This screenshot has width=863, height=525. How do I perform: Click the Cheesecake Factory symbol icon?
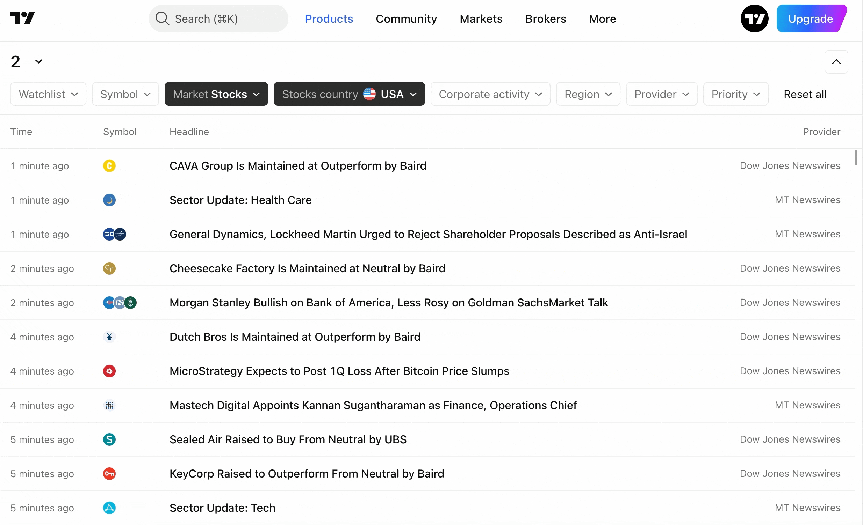109,268
